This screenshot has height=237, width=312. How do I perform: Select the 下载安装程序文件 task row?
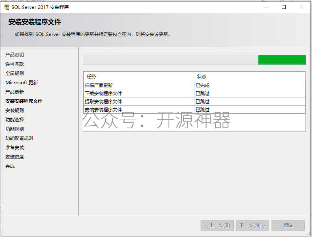pos(194,93)
